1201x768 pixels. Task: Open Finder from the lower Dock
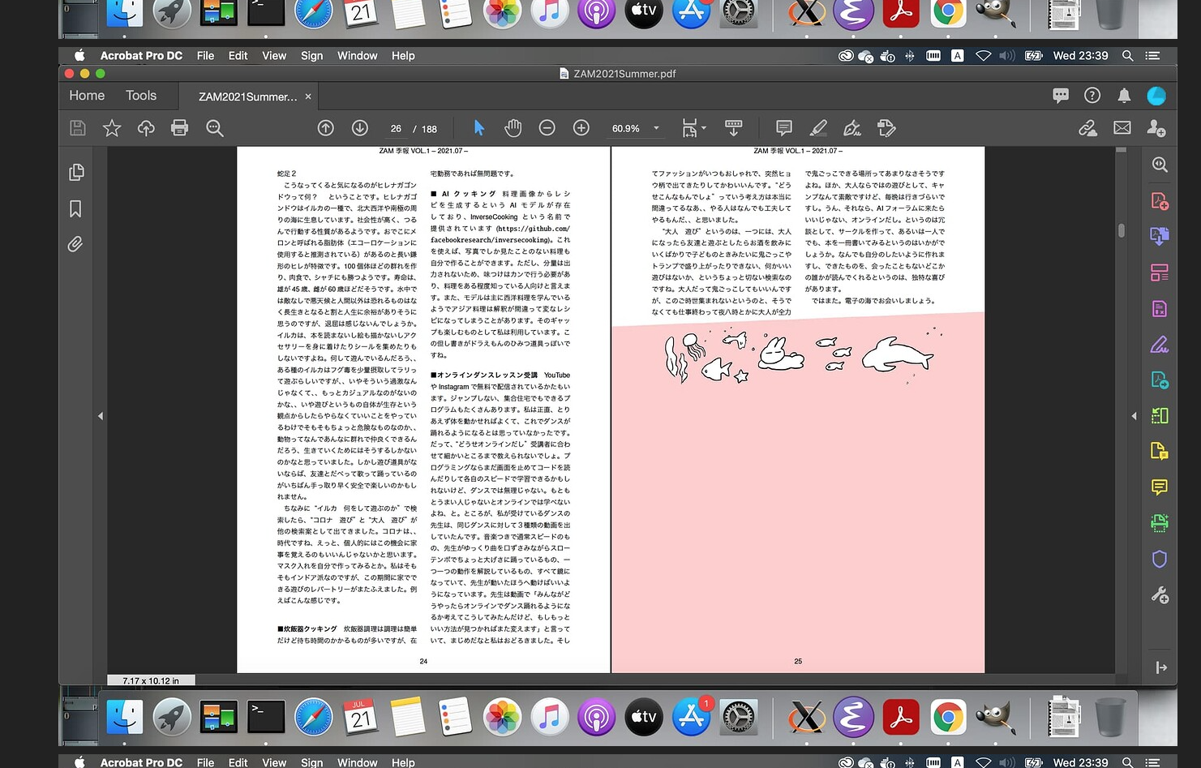126,717
